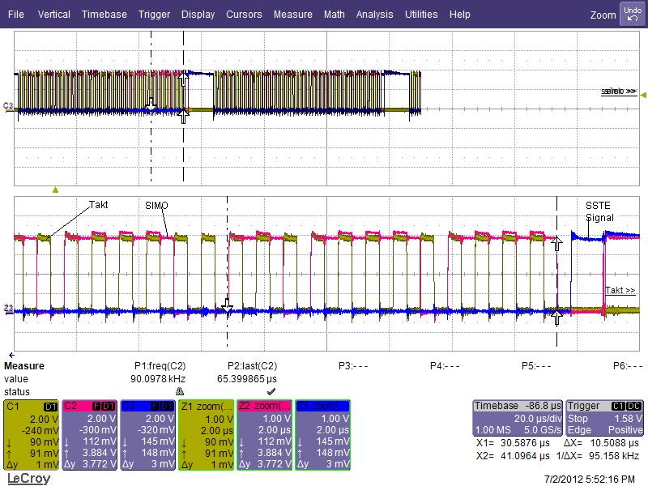The image size is (648, 486).
Task: Click the C1 DC trigger source badge
Action: click(626, 407)
